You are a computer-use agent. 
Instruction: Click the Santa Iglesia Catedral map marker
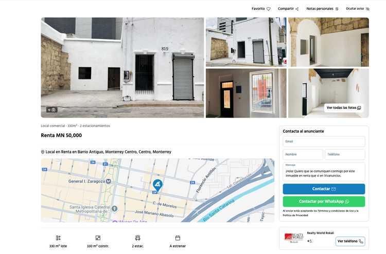[114, 209]
